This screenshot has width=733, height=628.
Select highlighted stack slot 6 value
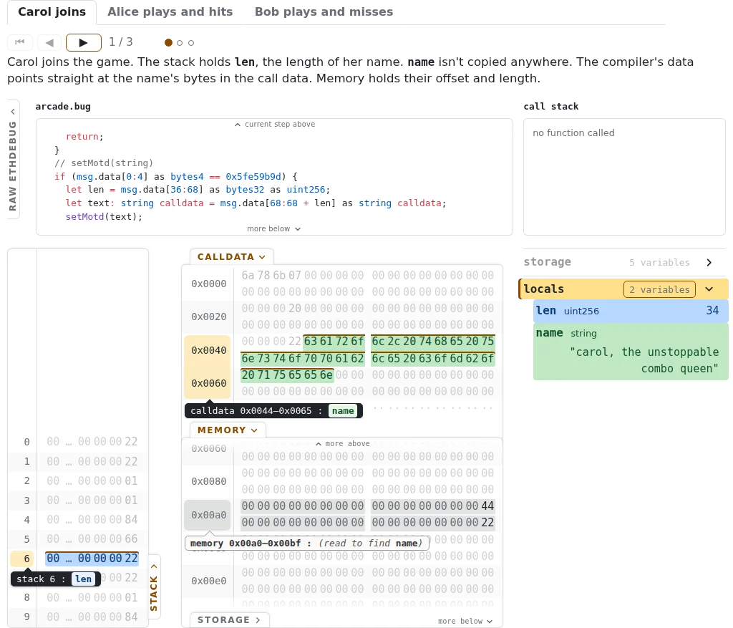click(x=92, y=559)
